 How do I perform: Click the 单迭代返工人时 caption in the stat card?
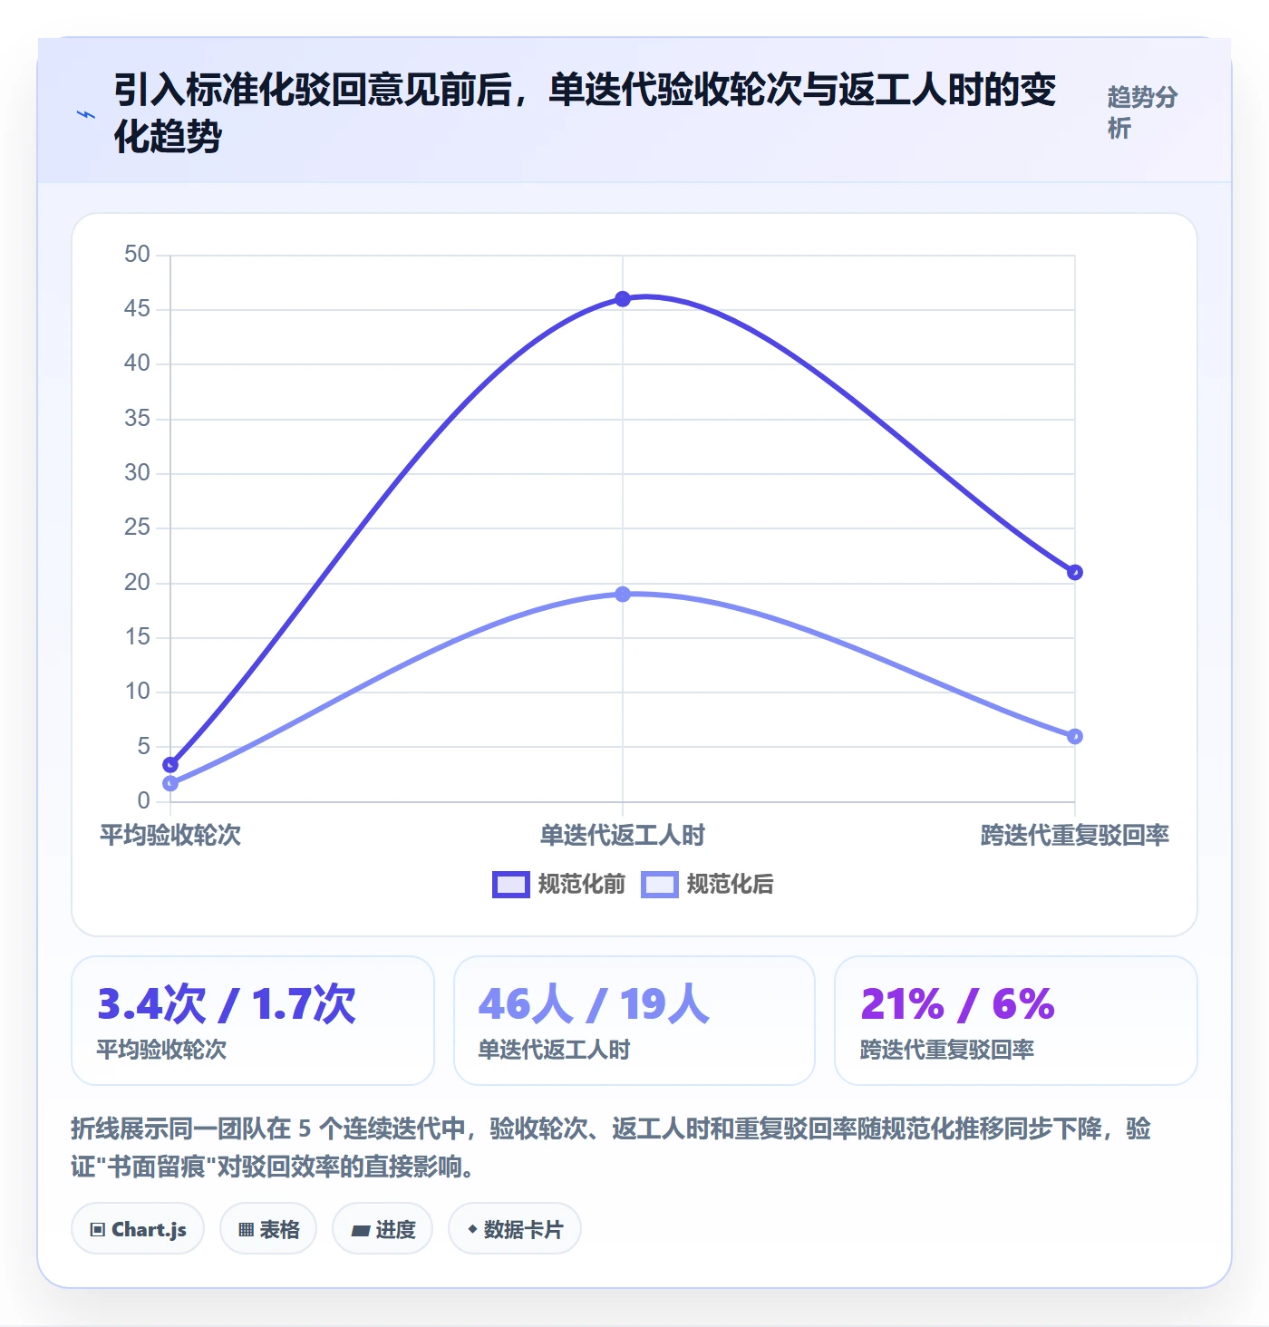(x=554, y=1050)
